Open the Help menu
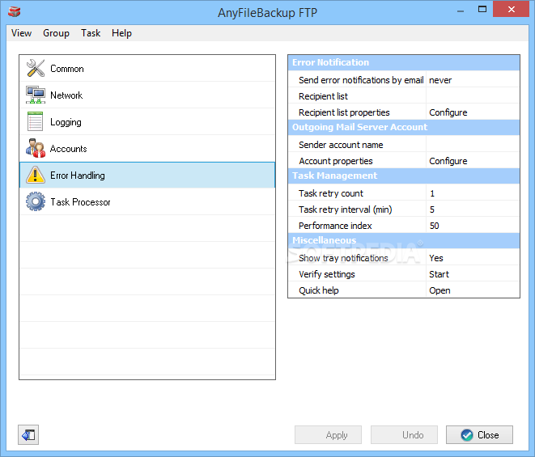Screen dimensions: 535x457 121,33
